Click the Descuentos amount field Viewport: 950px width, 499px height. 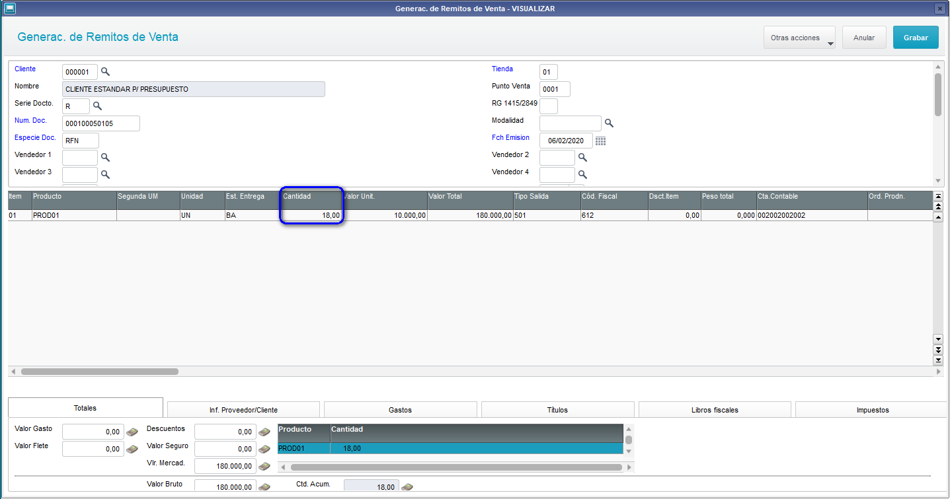pos(225,432)
